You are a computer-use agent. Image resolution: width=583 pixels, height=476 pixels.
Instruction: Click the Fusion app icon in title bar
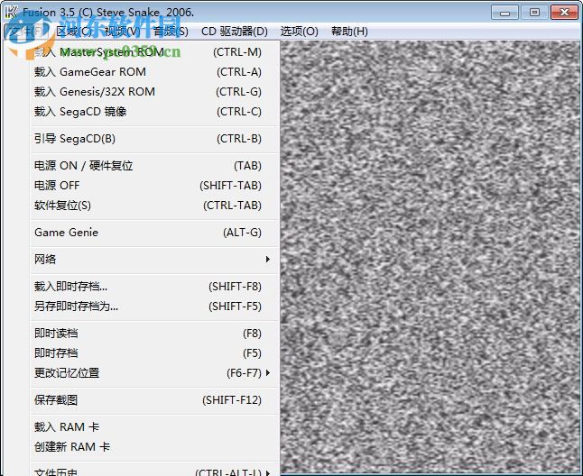(x=11, y=13)
